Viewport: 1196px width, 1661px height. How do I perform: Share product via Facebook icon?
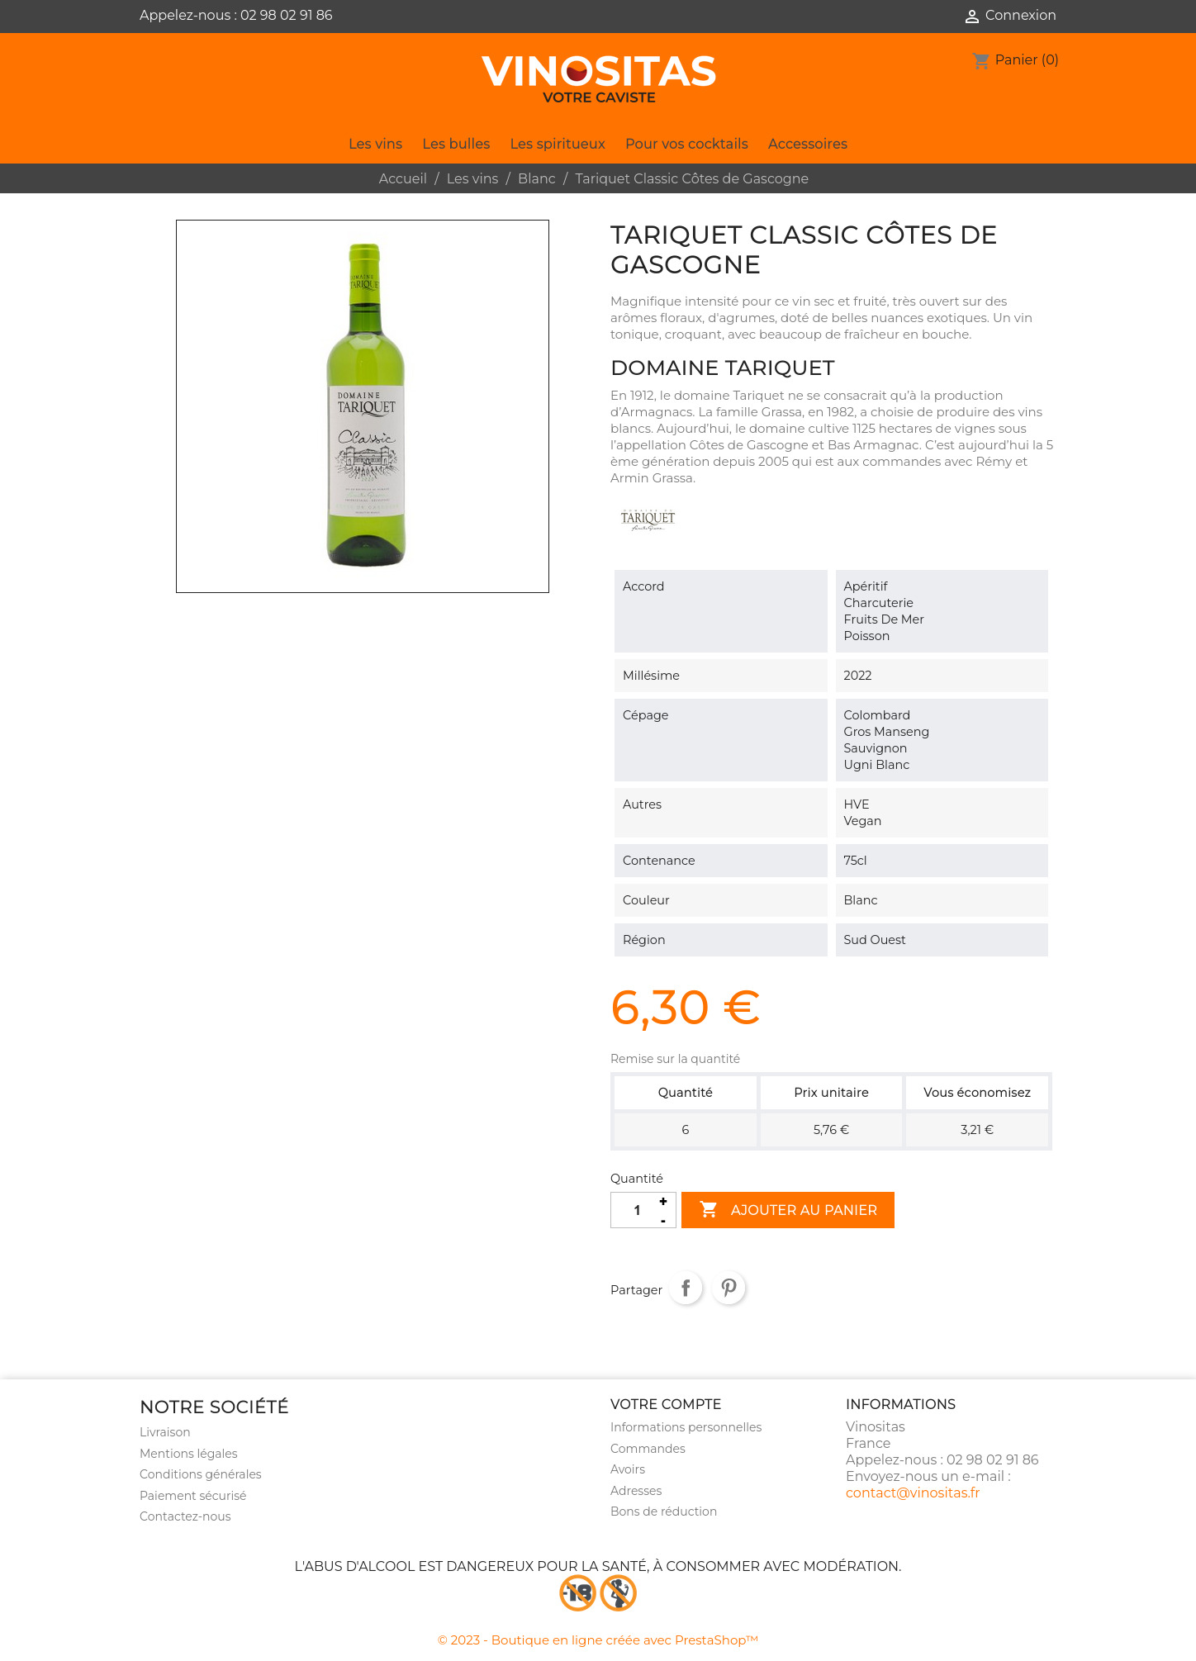(686, 1288)
